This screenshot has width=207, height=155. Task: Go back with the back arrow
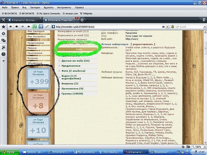point(17,27)
